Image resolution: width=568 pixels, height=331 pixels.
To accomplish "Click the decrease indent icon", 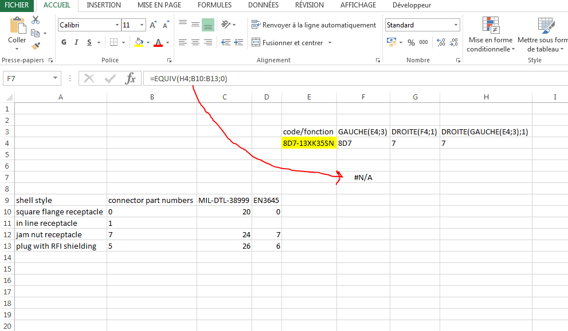I will click(x=225, y=43).
